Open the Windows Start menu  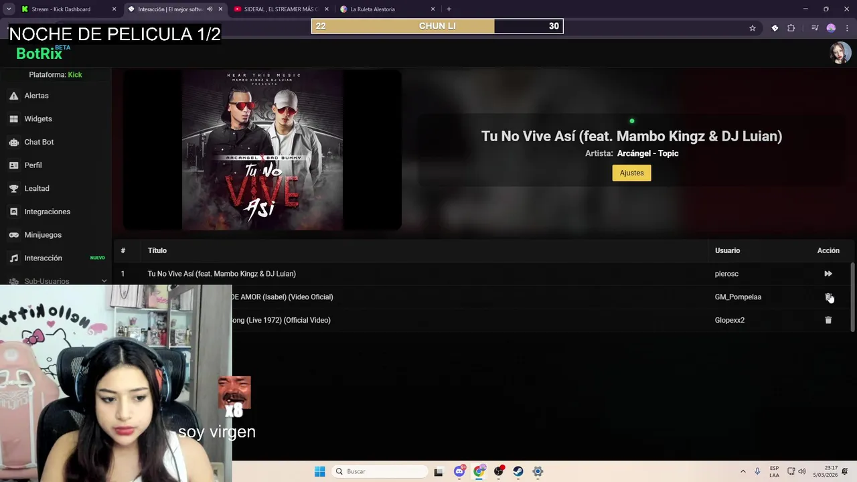tap(320, 471)
